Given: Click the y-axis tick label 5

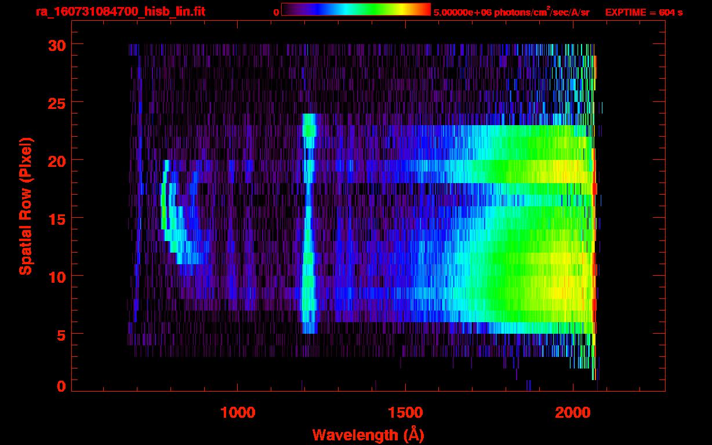Looking at the screenshot, I should coord(61,334).
